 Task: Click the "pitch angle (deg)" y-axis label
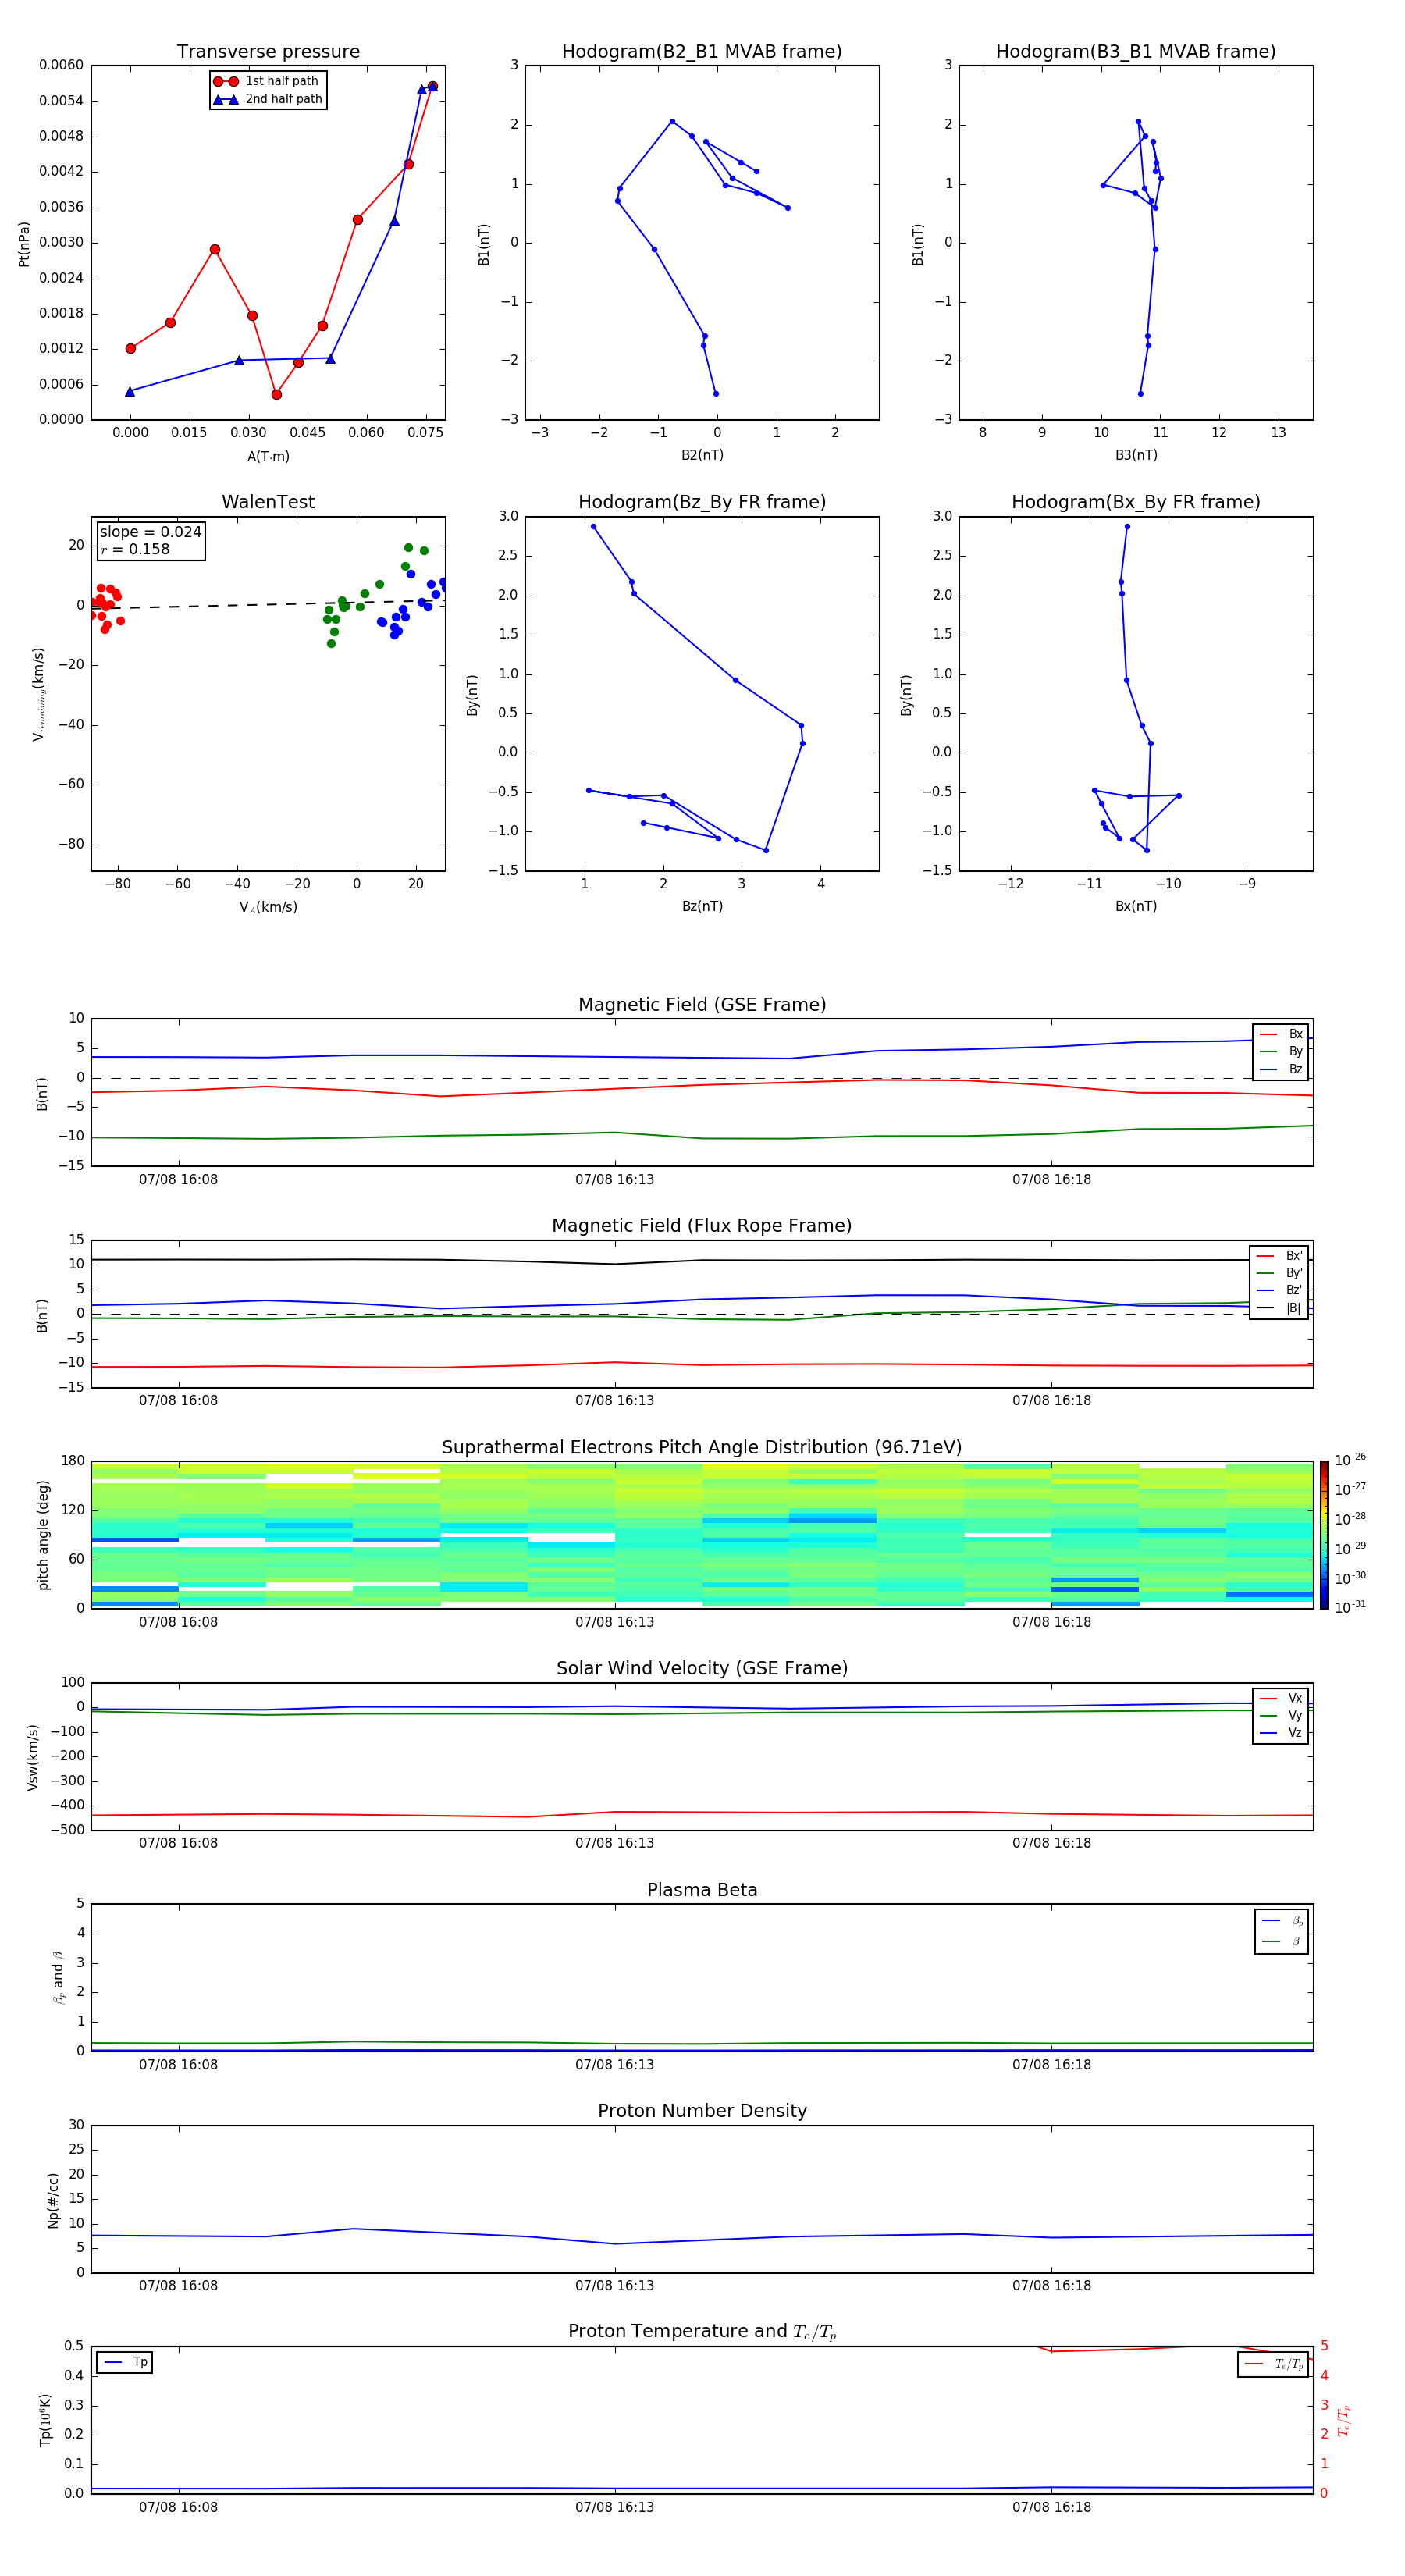[43, 1535]
